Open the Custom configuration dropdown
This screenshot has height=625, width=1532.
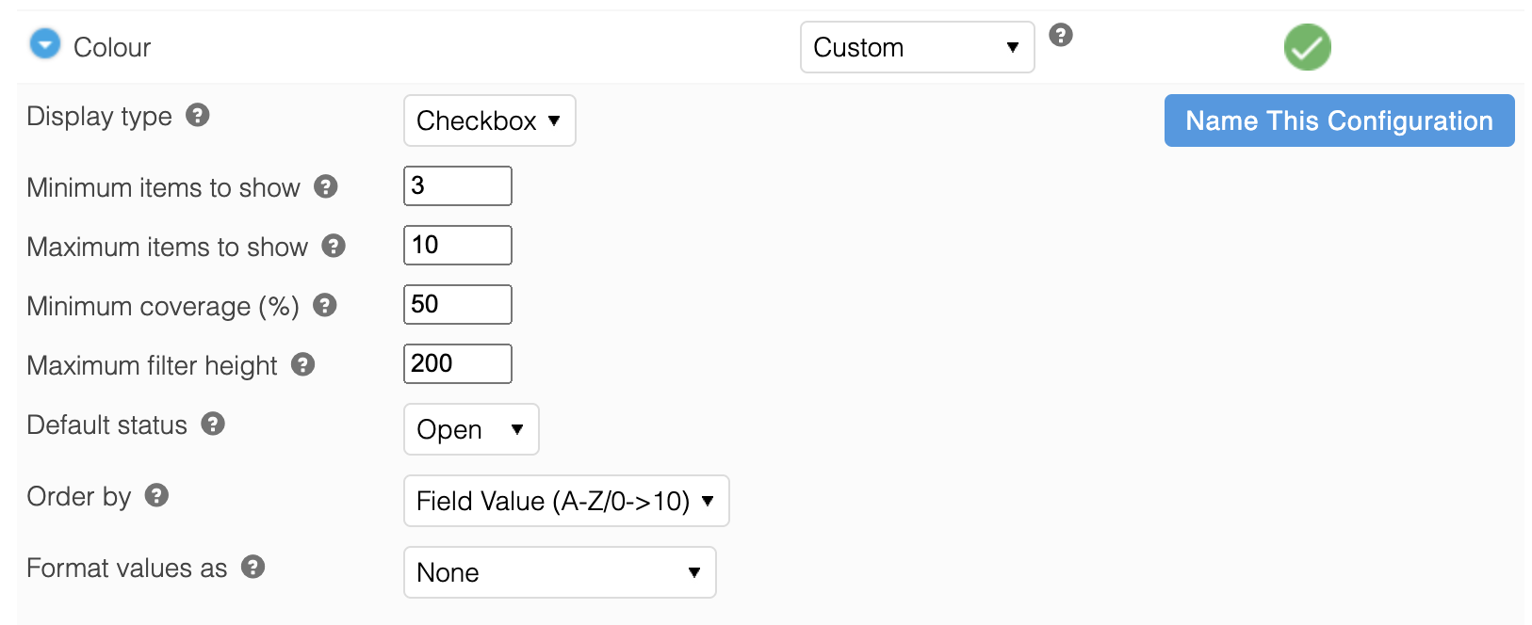click(x=917, y=47)
